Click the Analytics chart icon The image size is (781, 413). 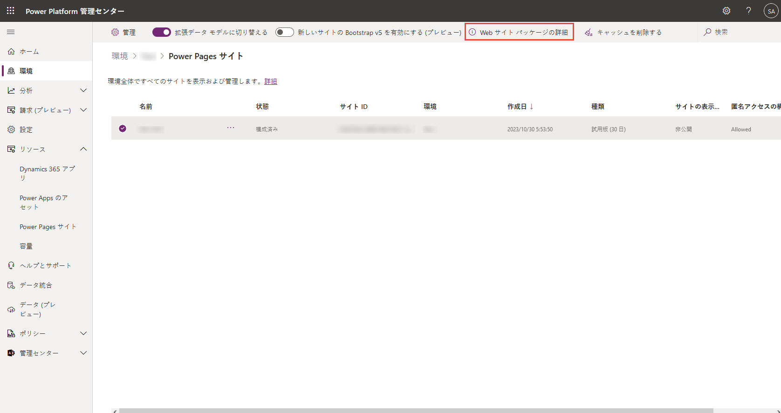(11, 91)
